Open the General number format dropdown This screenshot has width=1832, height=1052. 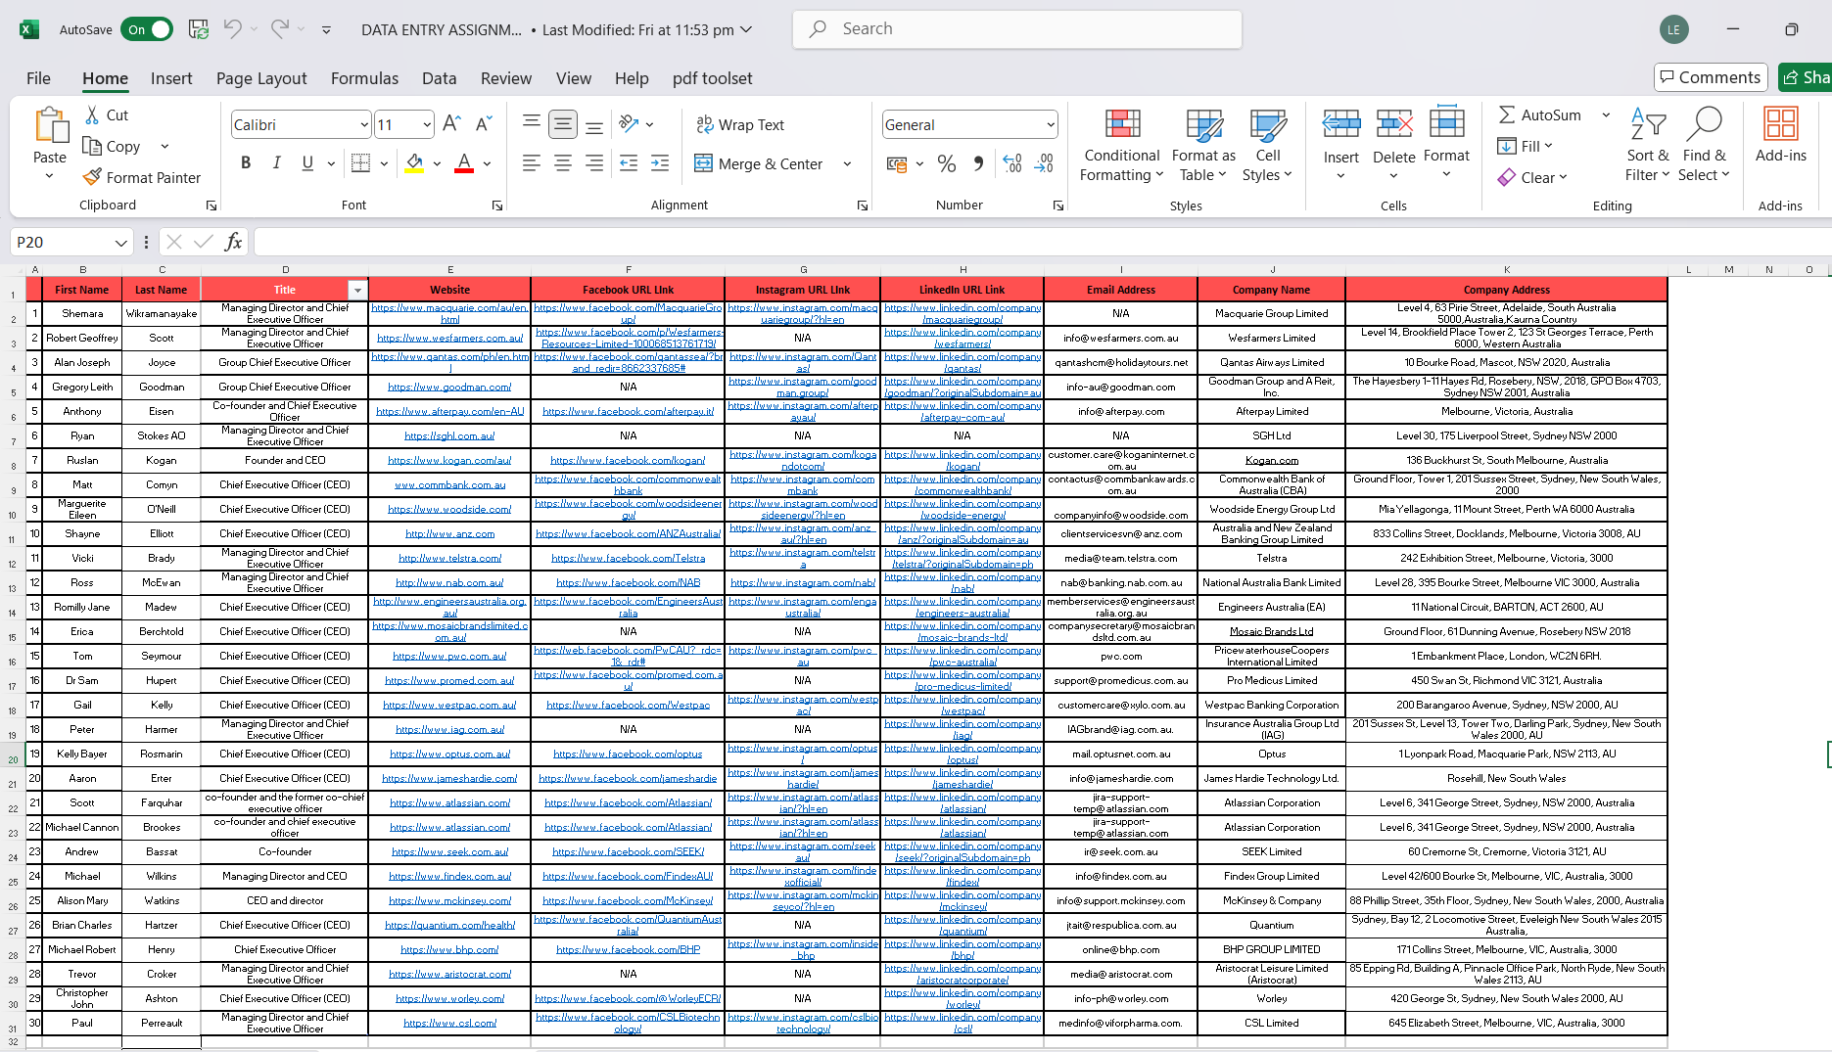1051,124
